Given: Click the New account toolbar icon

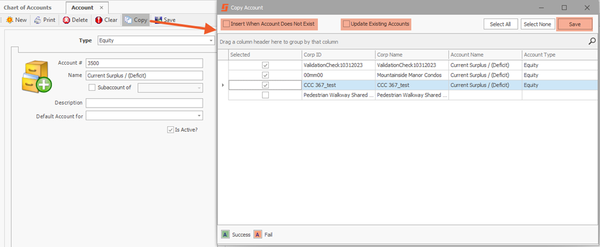Looking at the screenshot, I should pos(9,20).
